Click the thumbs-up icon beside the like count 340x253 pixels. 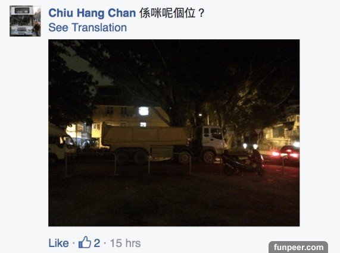pos(85,242)
